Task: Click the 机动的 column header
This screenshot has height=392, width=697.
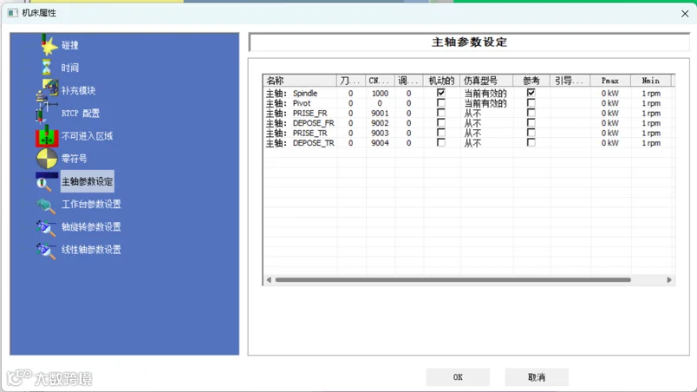Action: pyautogui.click(x=441, y=81)
